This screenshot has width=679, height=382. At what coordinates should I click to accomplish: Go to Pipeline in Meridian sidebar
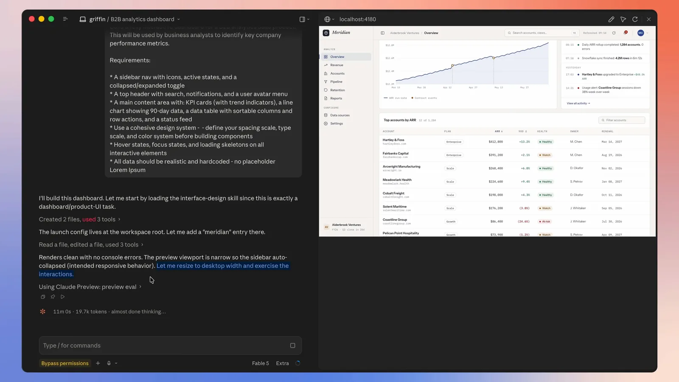(x=346, y=81)
